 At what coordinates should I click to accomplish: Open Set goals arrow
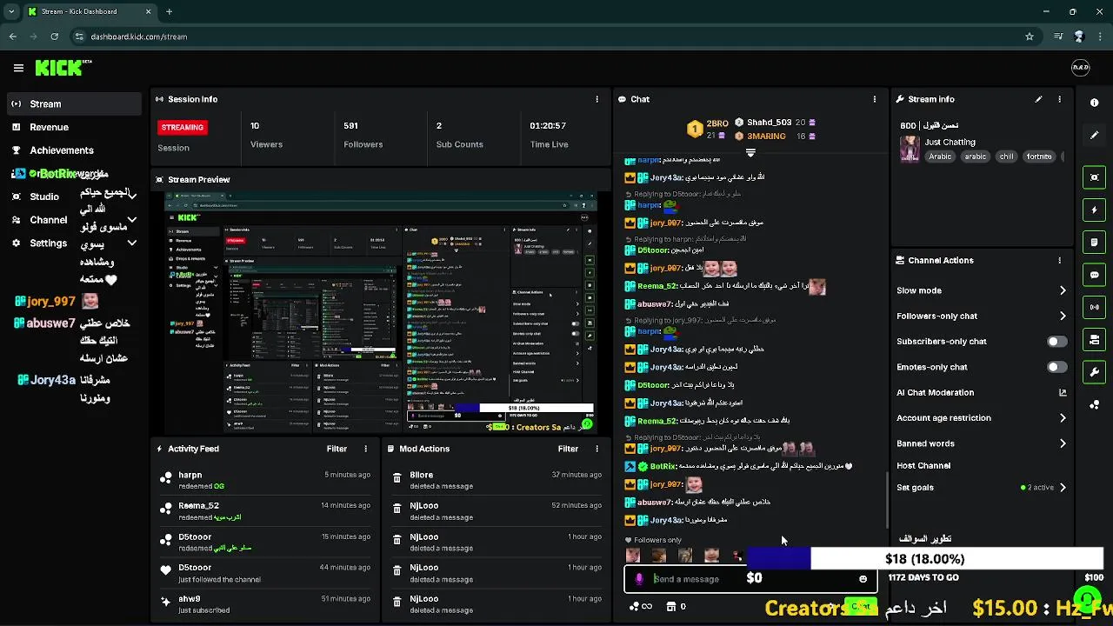point(1062,488)
